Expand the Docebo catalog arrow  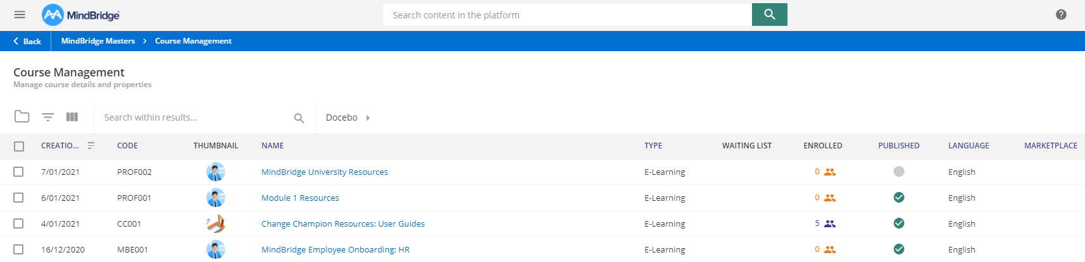coord(368,117)
